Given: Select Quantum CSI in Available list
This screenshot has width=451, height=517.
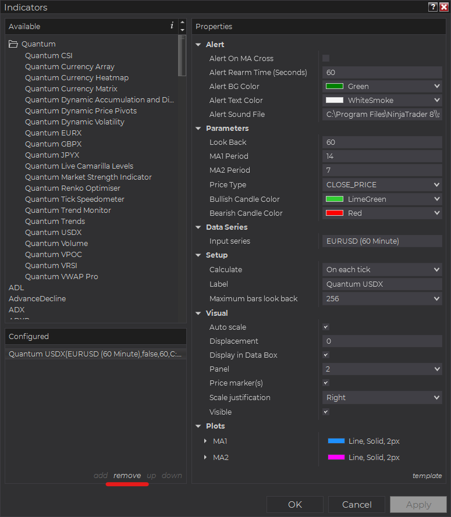Looking at the screenshot, I should (x=49, y=55).
